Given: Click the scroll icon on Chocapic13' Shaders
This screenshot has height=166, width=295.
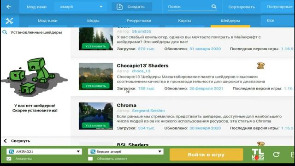Looking at the screenshot, I should coord(261,66).
